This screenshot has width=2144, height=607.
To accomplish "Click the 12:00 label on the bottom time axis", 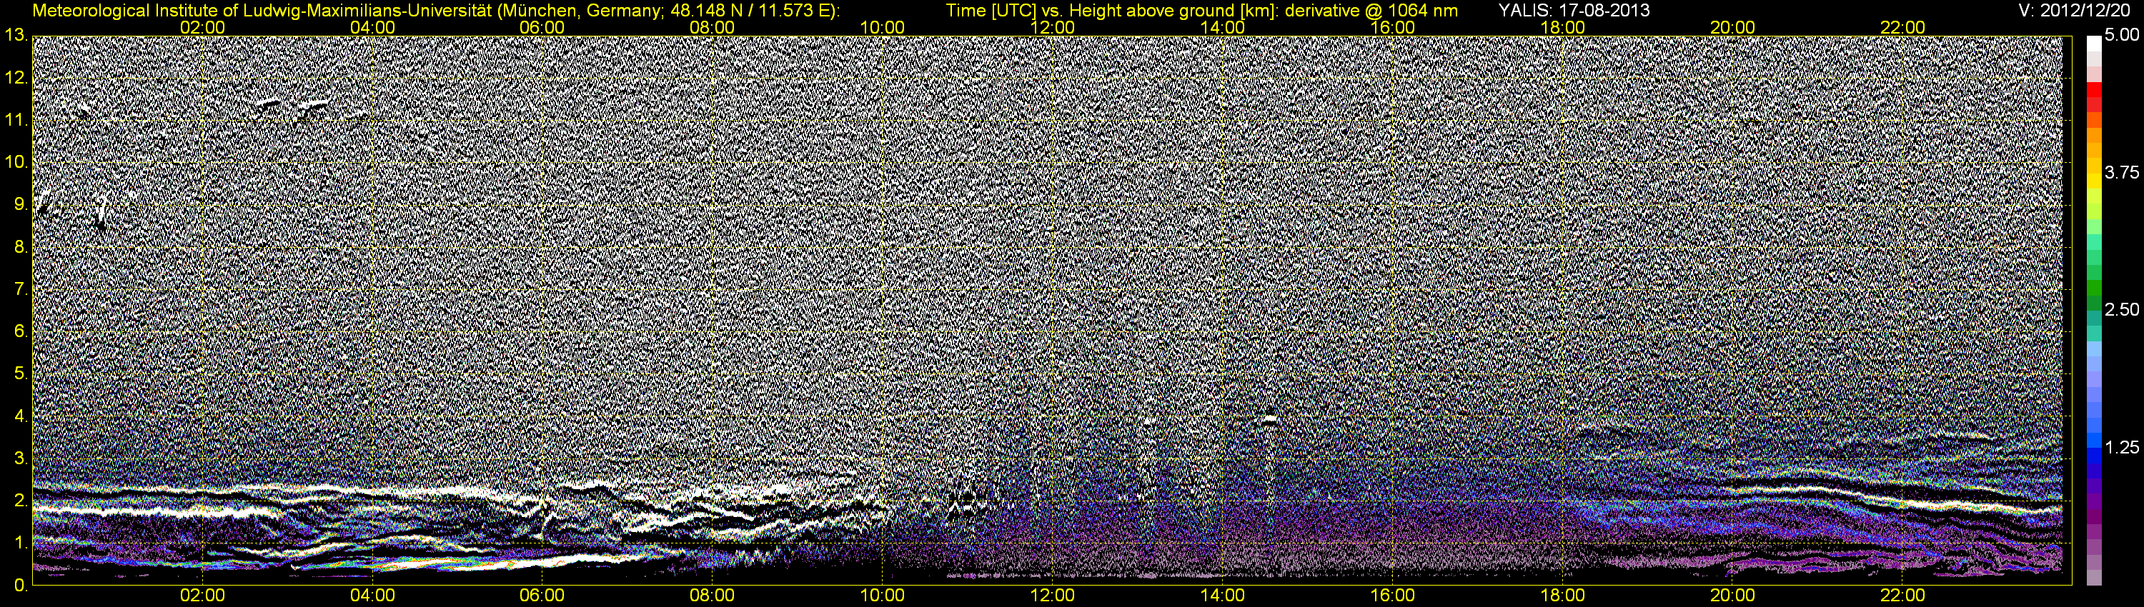I will [1052, 596].
